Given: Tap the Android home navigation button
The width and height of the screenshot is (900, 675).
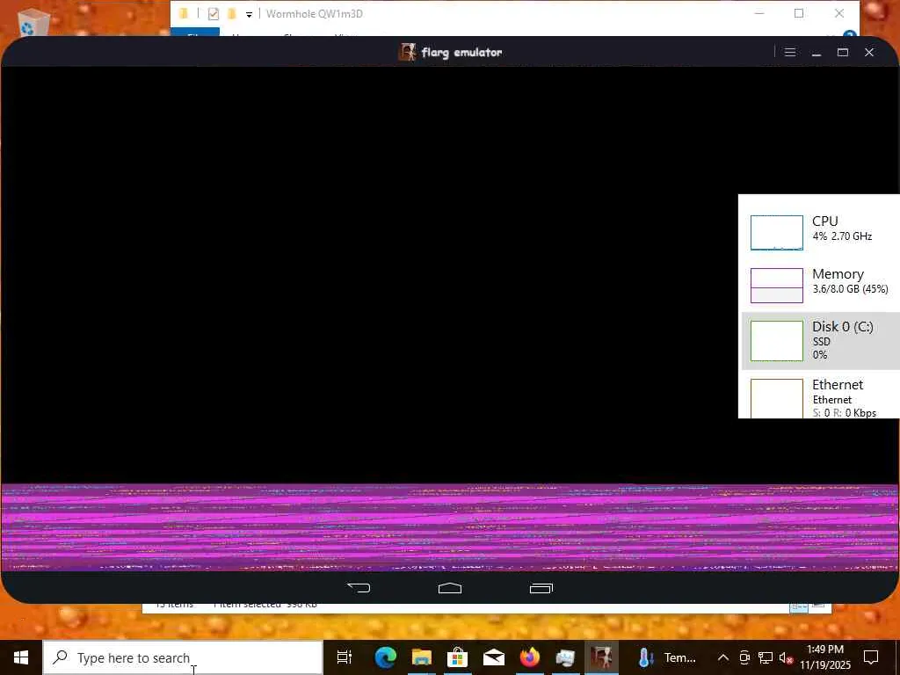Looking at the screenshot, I should pos(450,588).
